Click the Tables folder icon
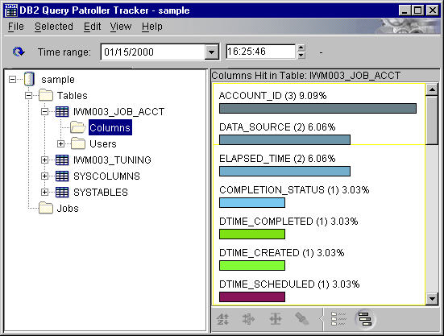 [x=46, y=95]
